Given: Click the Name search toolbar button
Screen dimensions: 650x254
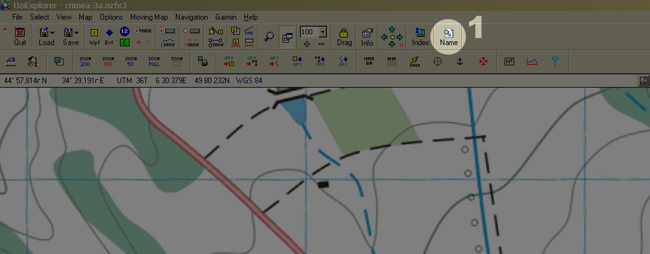Looking at the screenshot, I should 449,36.
